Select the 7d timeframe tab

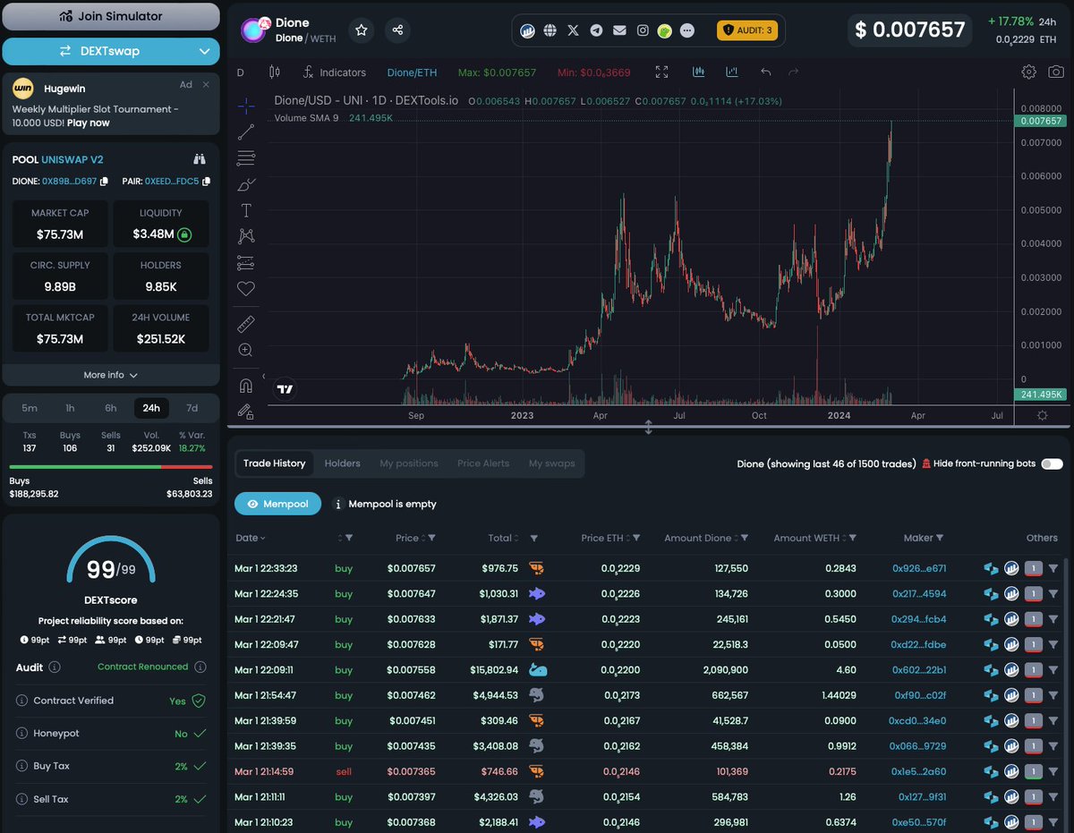pyautogui.click(x=192, y=408)
